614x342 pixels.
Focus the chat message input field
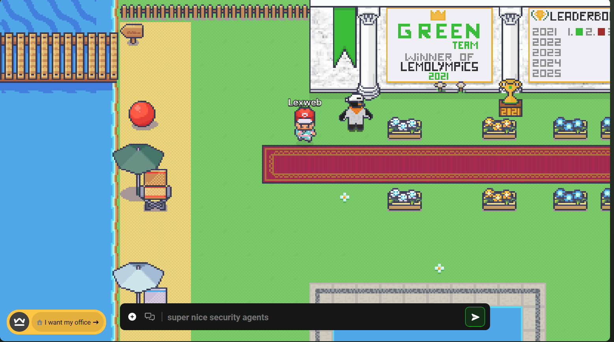(314, 317)
